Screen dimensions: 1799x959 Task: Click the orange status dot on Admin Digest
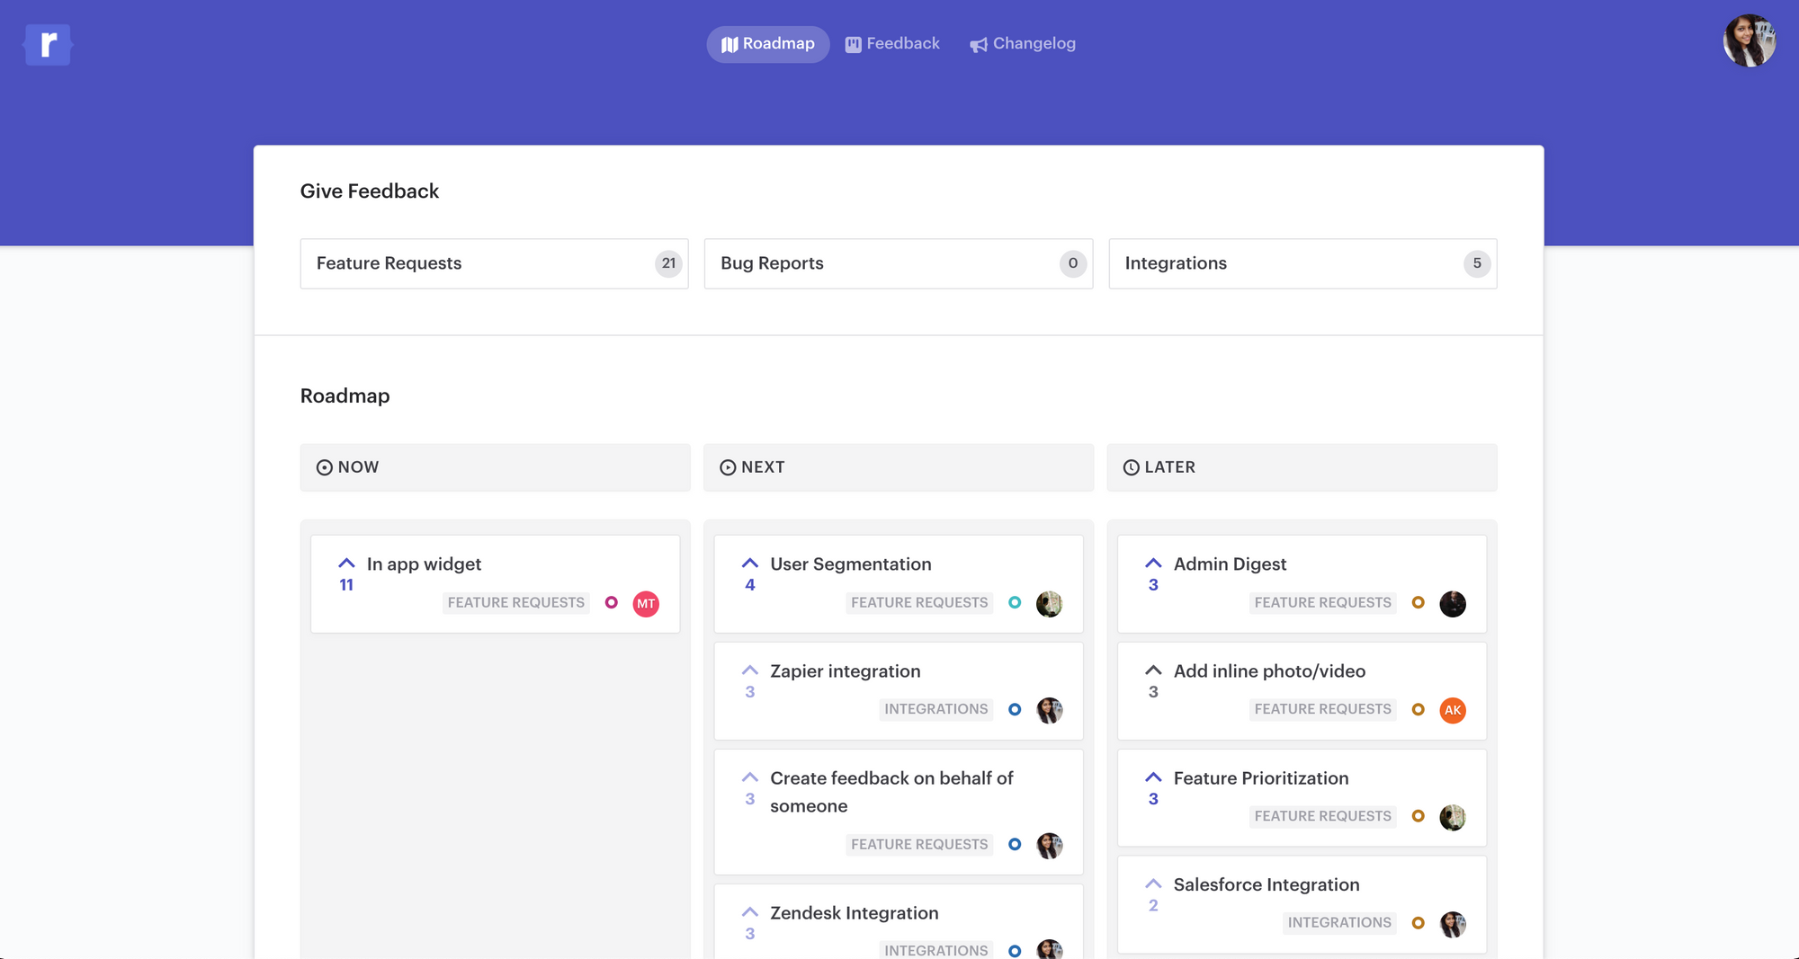click(x=1419, y=602)
